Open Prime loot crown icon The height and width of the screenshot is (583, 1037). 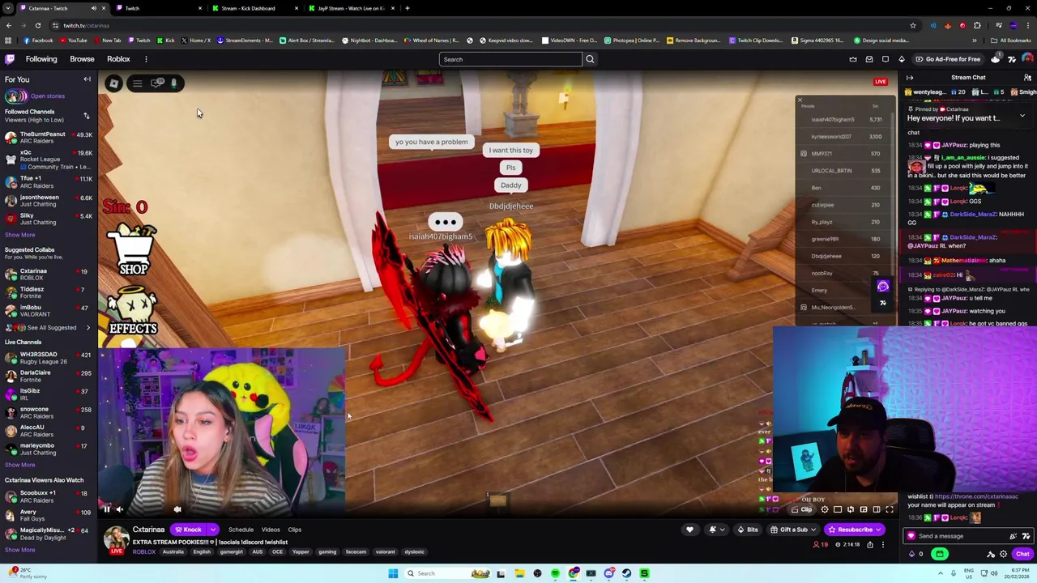(x=853, y=59)
